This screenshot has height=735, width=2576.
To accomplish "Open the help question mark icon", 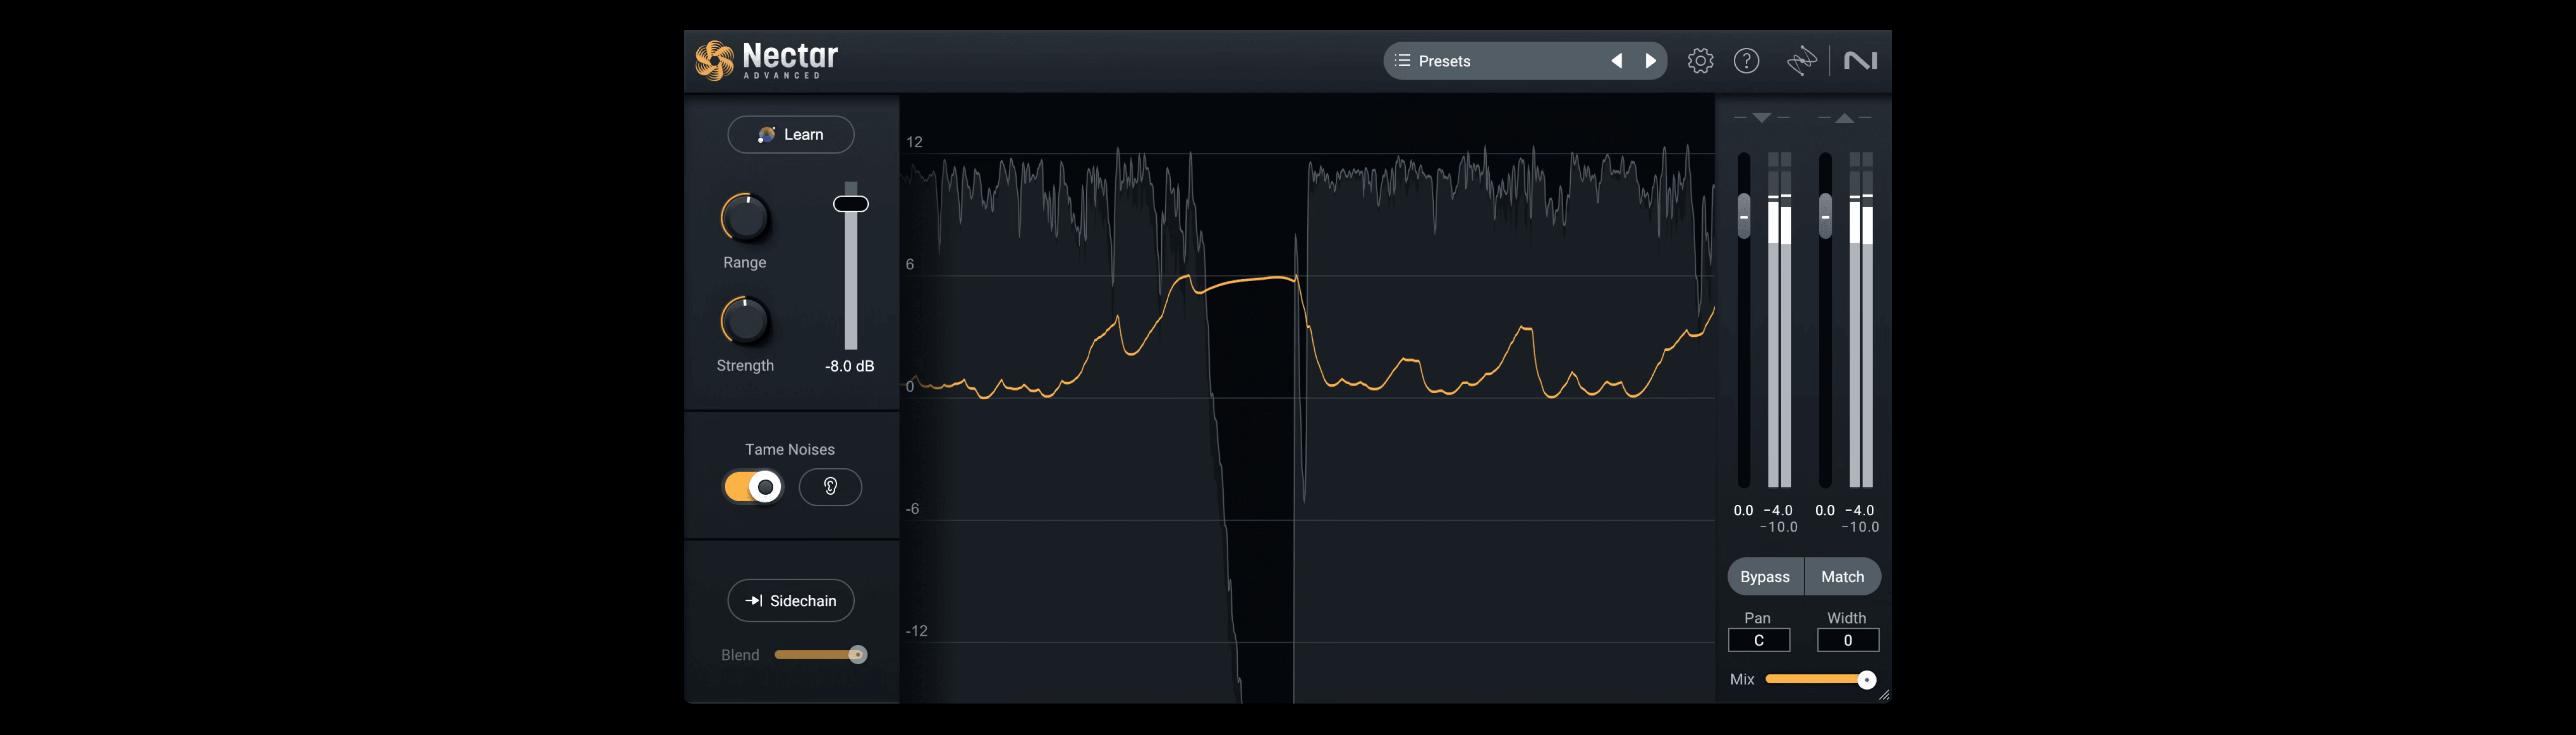I will coord(1747,60).
